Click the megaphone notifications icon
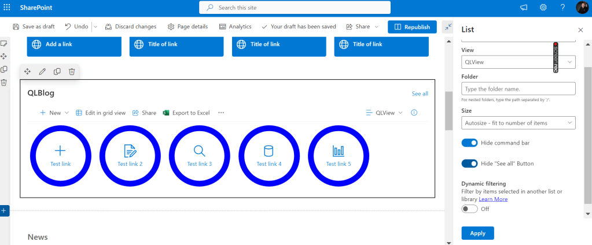Image resolution: width=592 pixels, height=245 pixels. [x=524, y=8]
